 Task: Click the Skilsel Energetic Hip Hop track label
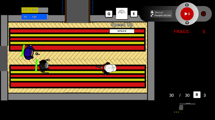[161, 14]
